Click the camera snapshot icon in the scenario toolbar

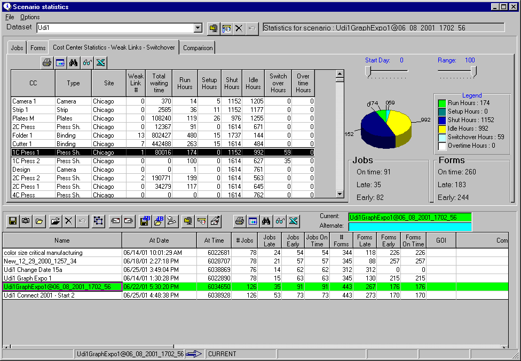[x=26, y=221]
